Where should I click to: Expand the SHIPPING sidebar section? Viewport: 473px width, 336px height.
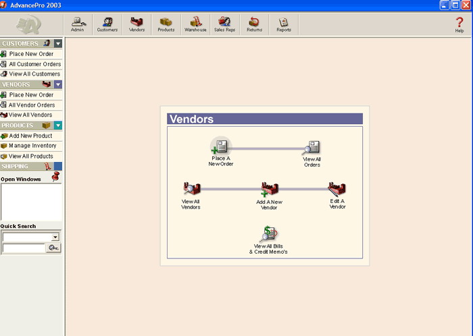pyautogui.click(x=58, y=166)
